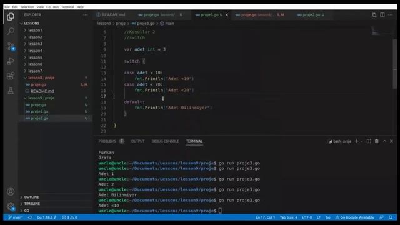Image resolution: width=400 pixels, height=225 pixels.
Task: Synchronize changes in status bar
Action: pyautogui.click(x=30, y=217)
